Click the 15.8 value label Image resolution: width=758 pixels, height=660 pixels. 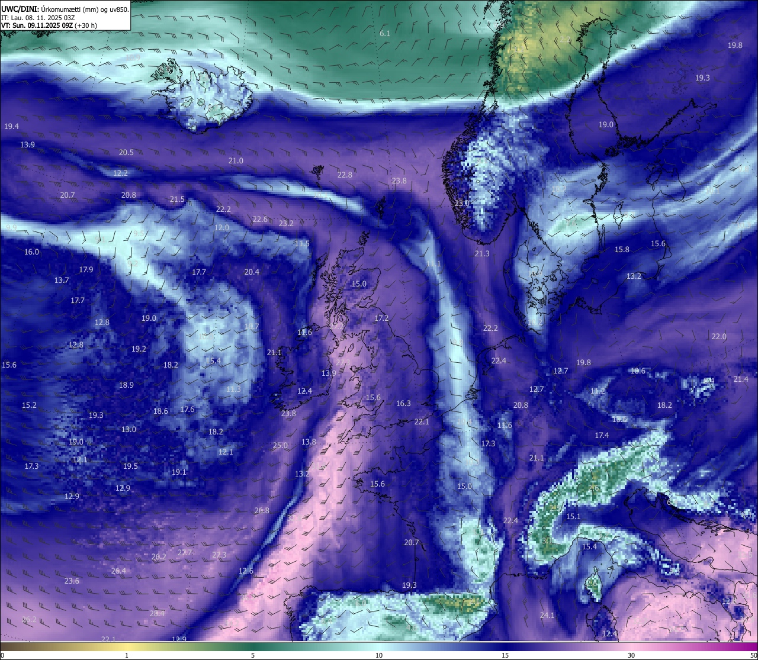pos(622,250)
